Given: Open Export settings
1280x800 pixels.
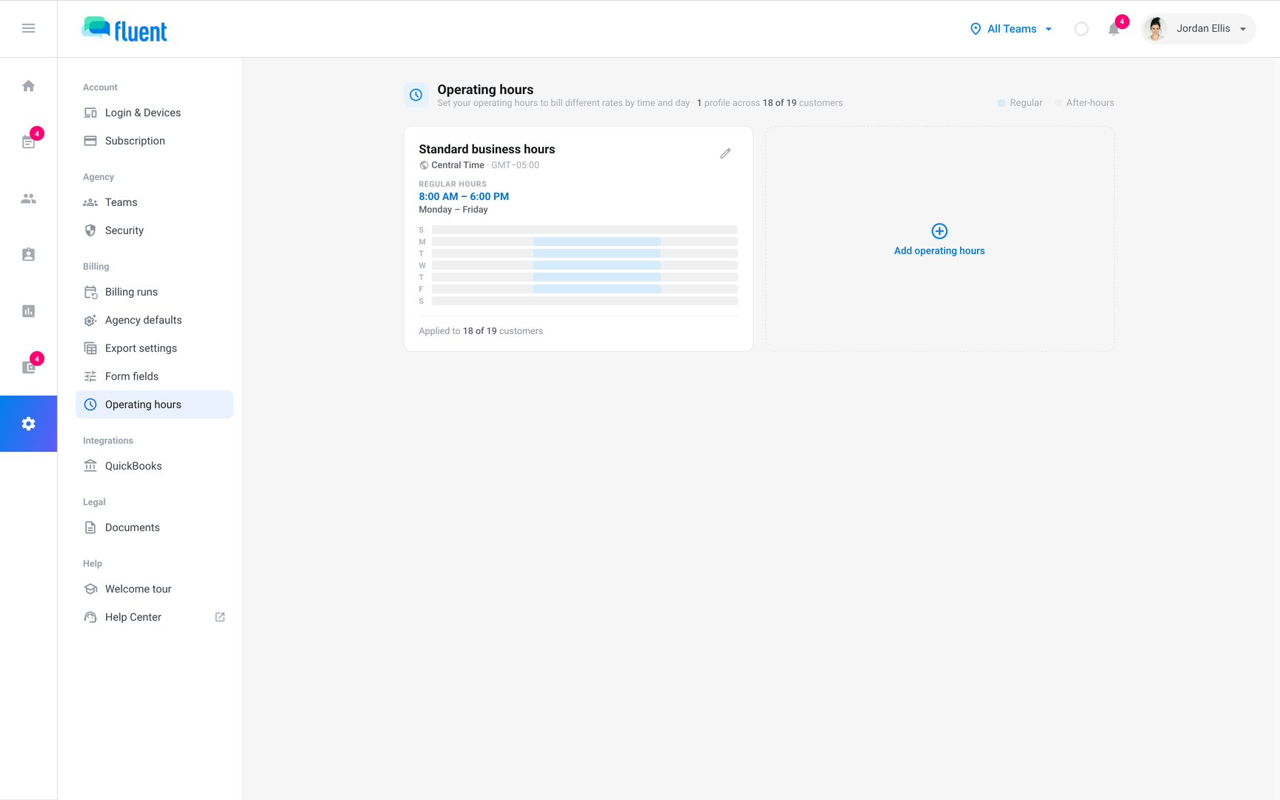Looking at the screenshot, I should [x=154, y=348].
